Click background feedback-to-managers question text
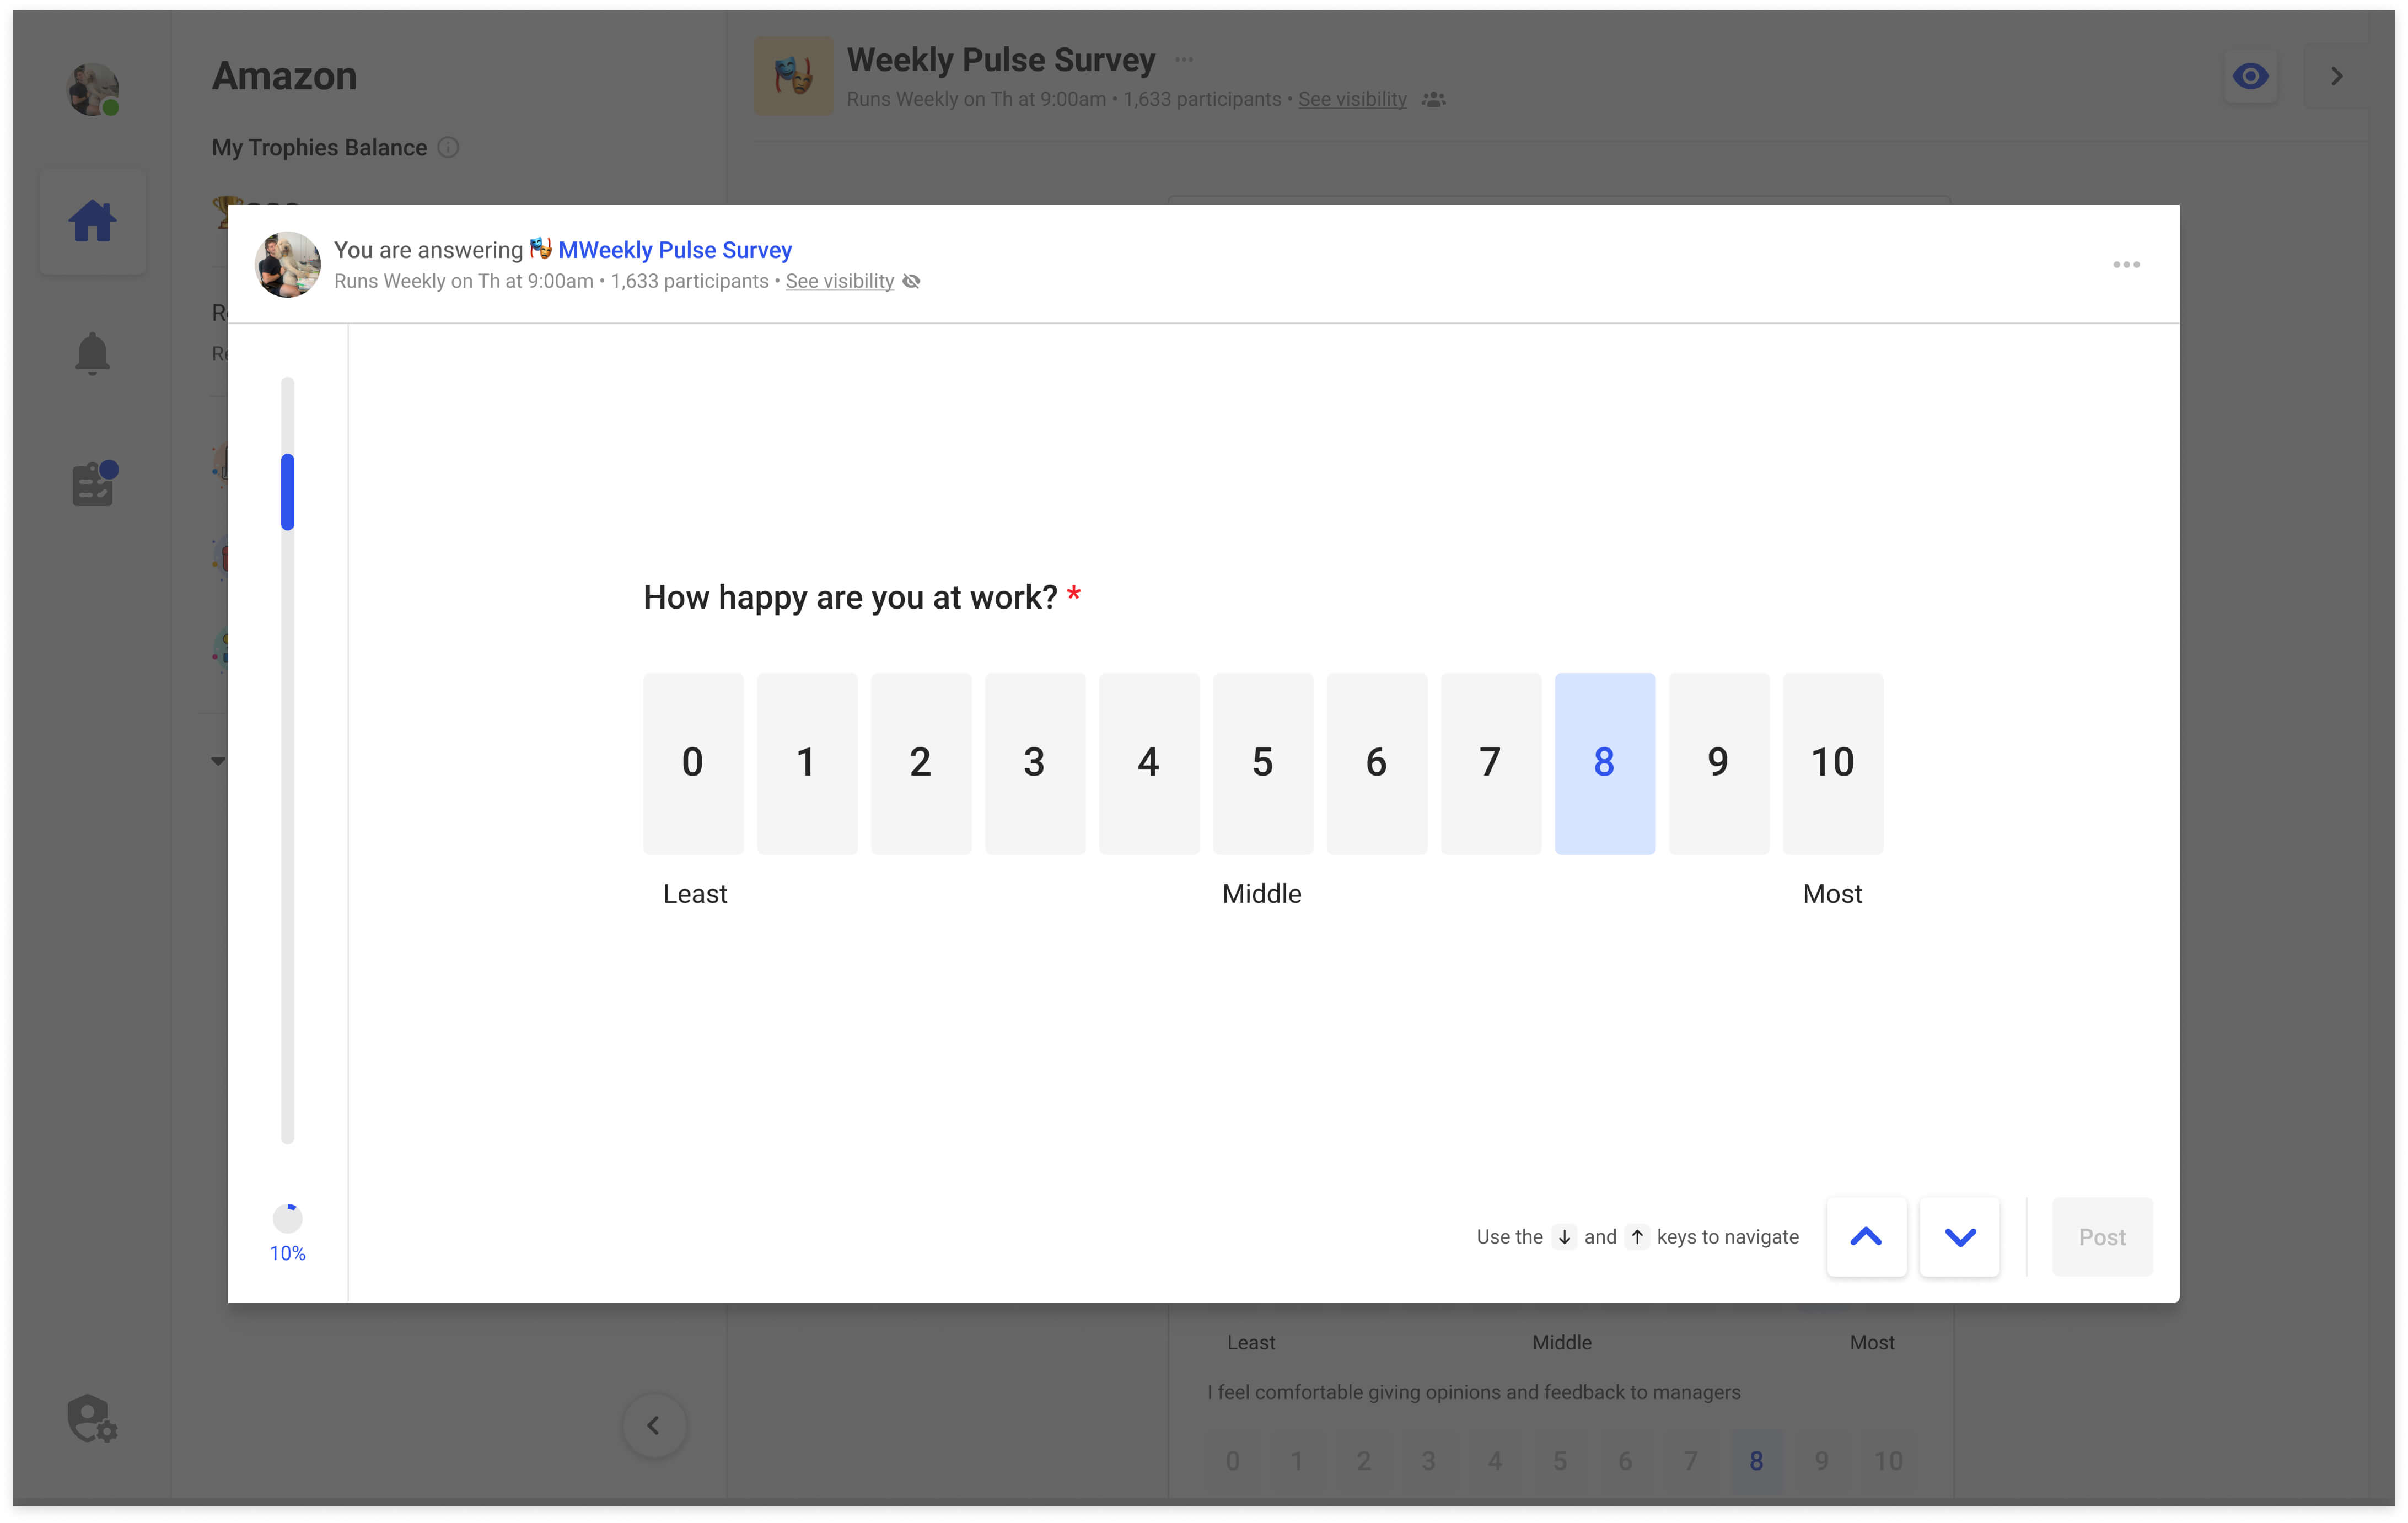 pyautogui.click(x=1473, y=1392)
